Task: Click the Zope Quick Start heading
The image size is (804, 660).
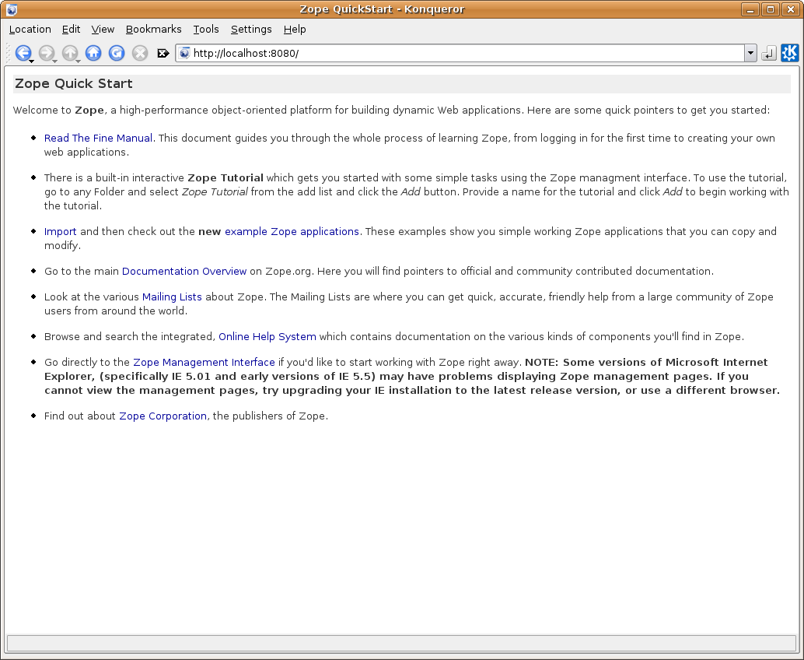Action: point(74,83)
